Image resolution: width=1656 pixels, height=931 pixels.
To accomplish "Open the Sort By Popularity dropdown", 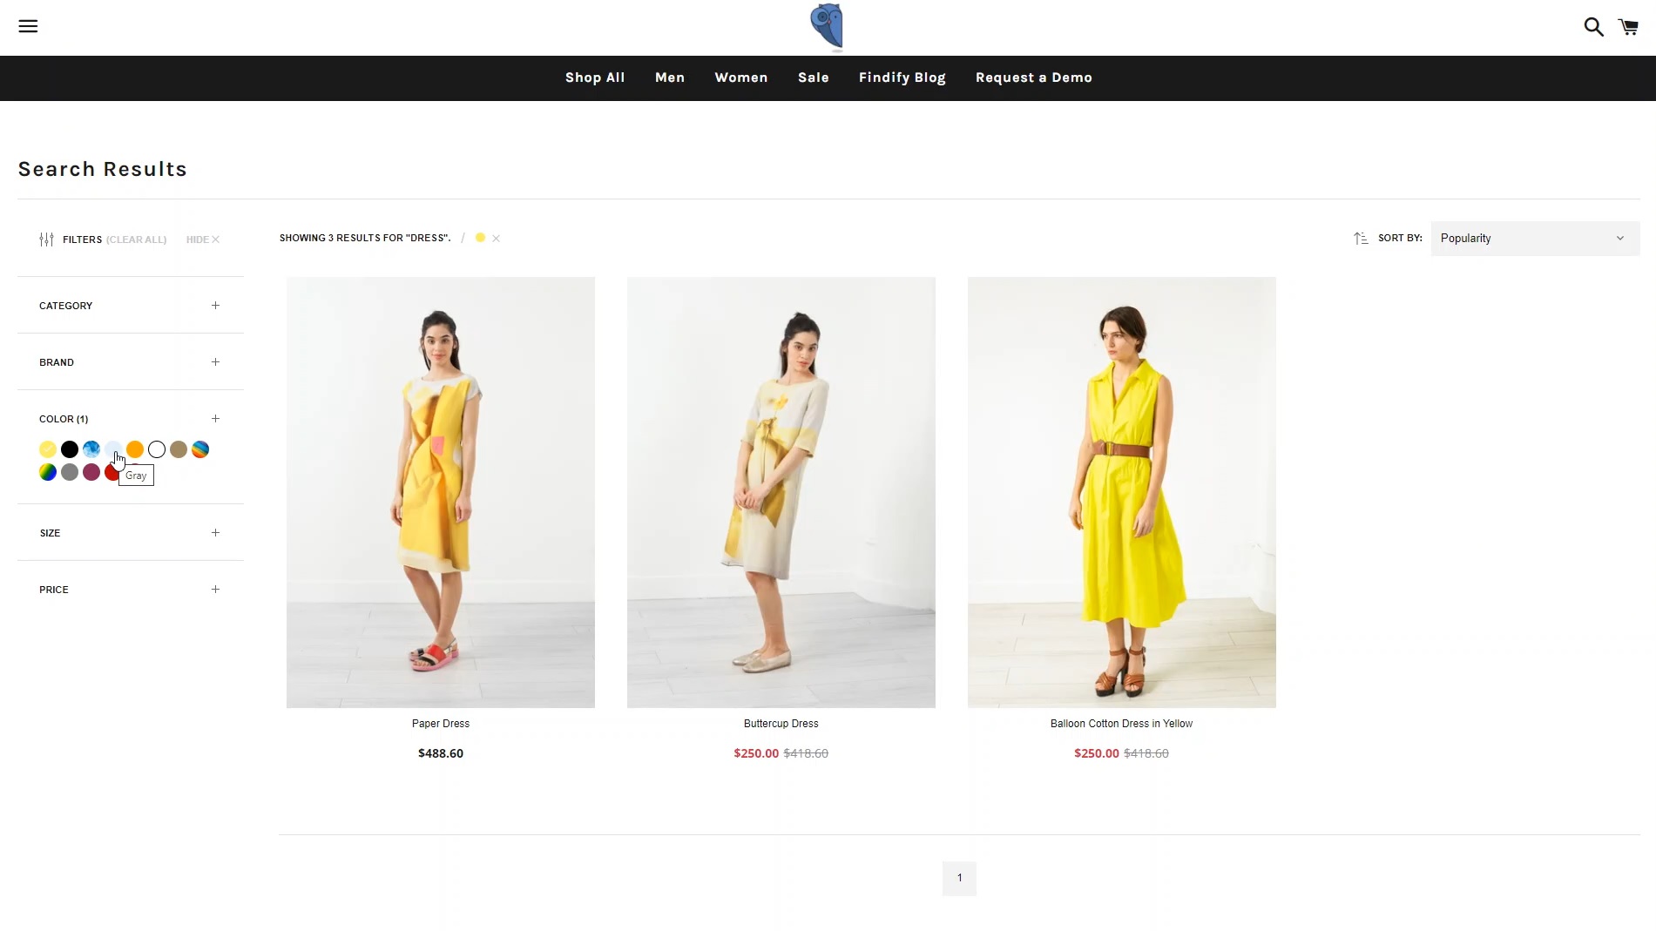I will point(1535,238).
